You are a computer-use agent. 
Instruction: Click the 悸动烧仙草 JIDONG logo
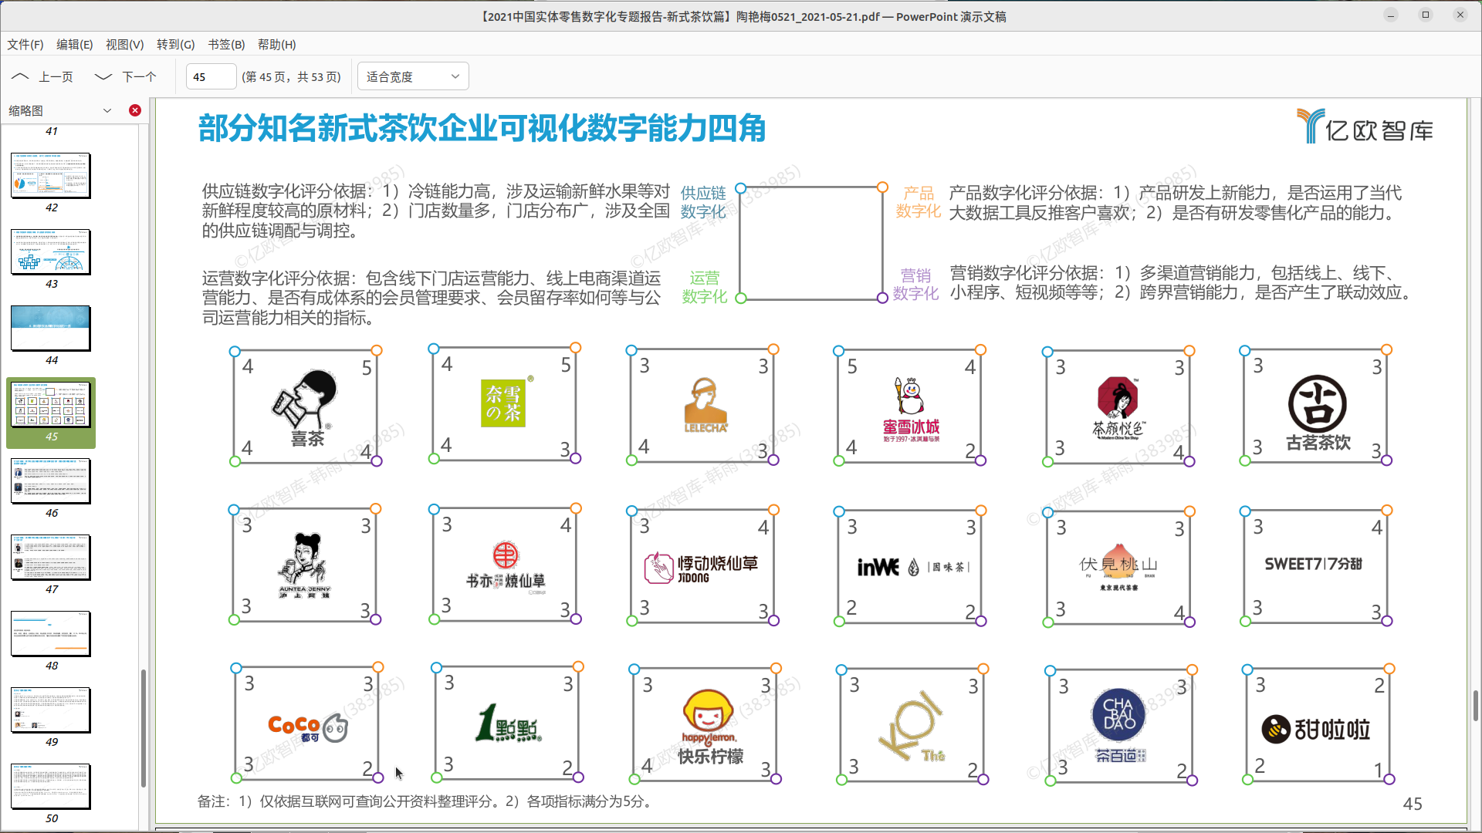coord(702,567)
